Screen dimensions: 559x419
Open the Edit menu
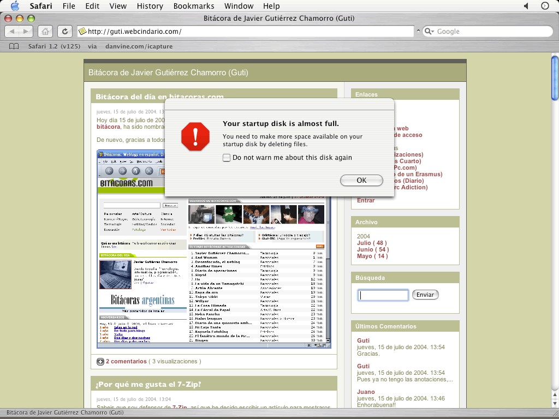[x=92, y=6]
